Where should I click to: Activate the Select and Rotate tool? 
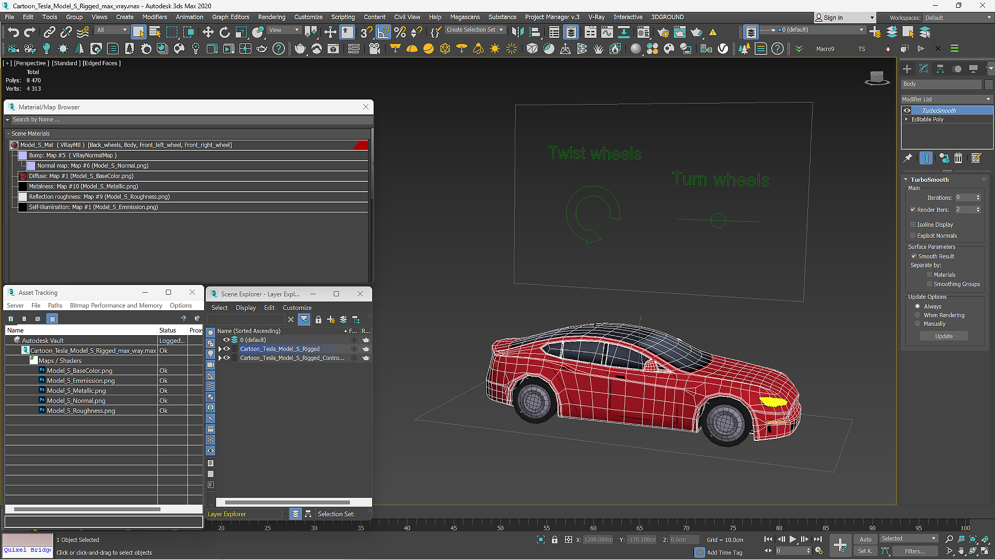tap(224, 32)
